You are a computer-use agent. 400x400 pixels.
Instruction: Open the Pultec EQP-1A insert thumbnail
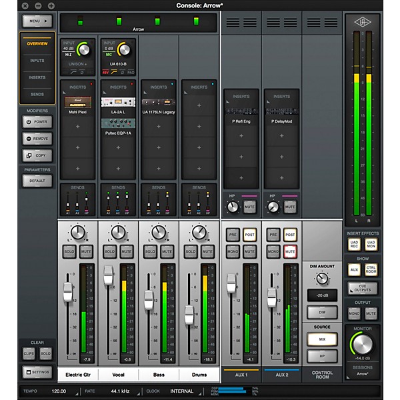[118, 123]
